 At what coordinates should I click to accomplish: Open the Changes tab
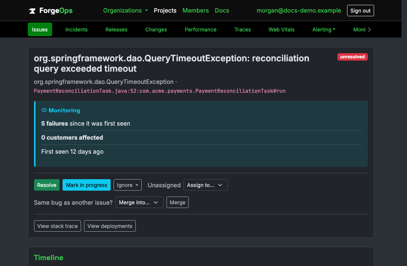pyautogui.click(x=156, y=30)
